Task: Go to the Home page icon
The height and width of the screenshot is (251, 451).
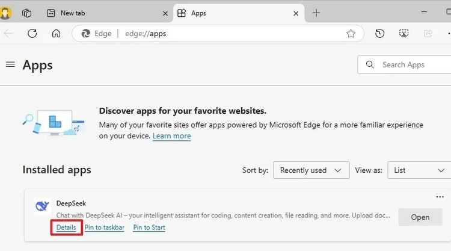Action: point(56,33)
